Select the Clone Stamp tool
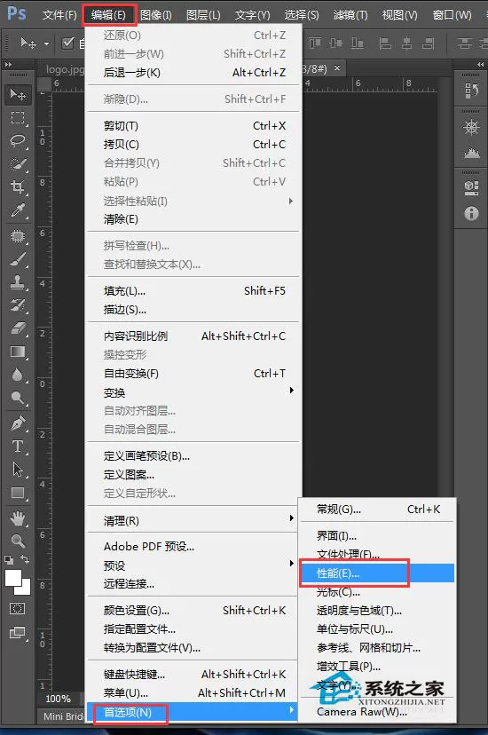Viewport: 488px width, 735px height. 18,282
